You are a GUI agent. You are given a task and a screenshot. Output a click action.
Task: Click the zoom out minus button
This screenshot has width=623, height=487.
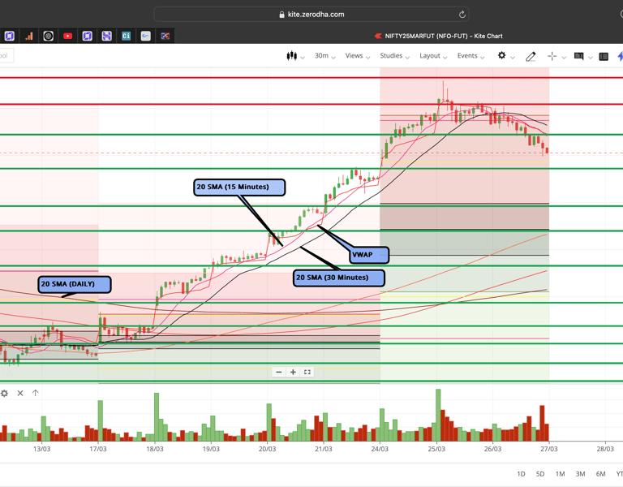coord(279,372)
